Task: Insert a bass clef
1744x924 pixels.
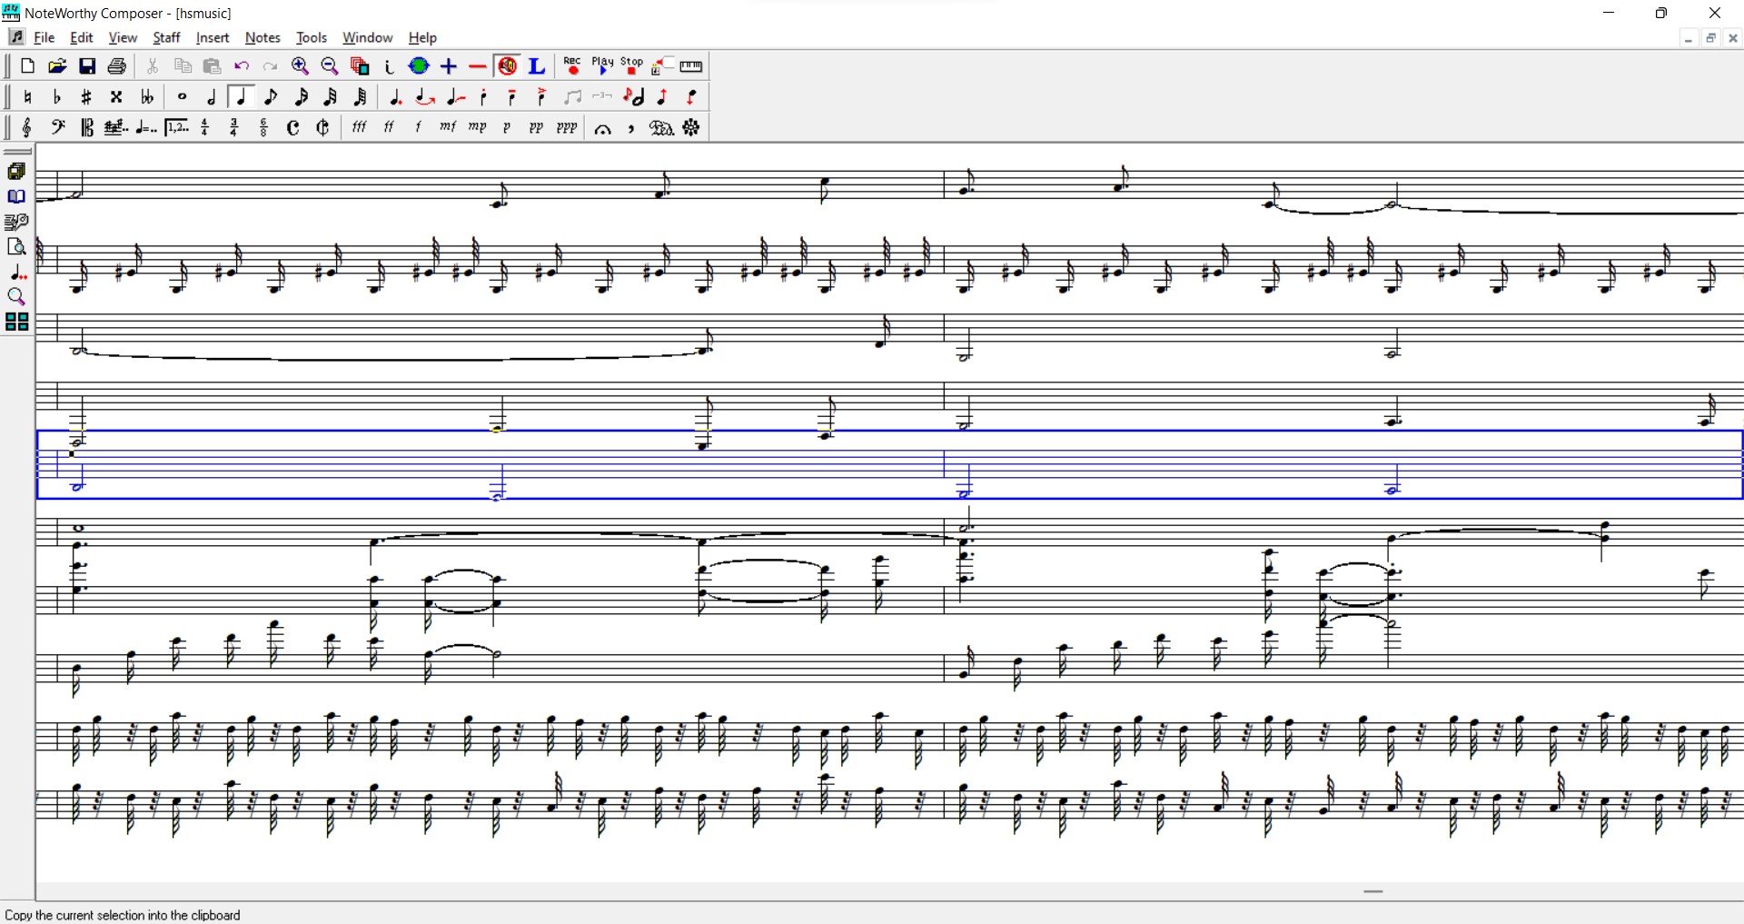Action: coord(57,128)
